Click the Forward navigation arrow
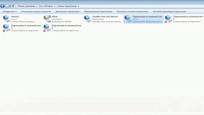This screenshot has height=115, width=204. (x=7, y=6)
